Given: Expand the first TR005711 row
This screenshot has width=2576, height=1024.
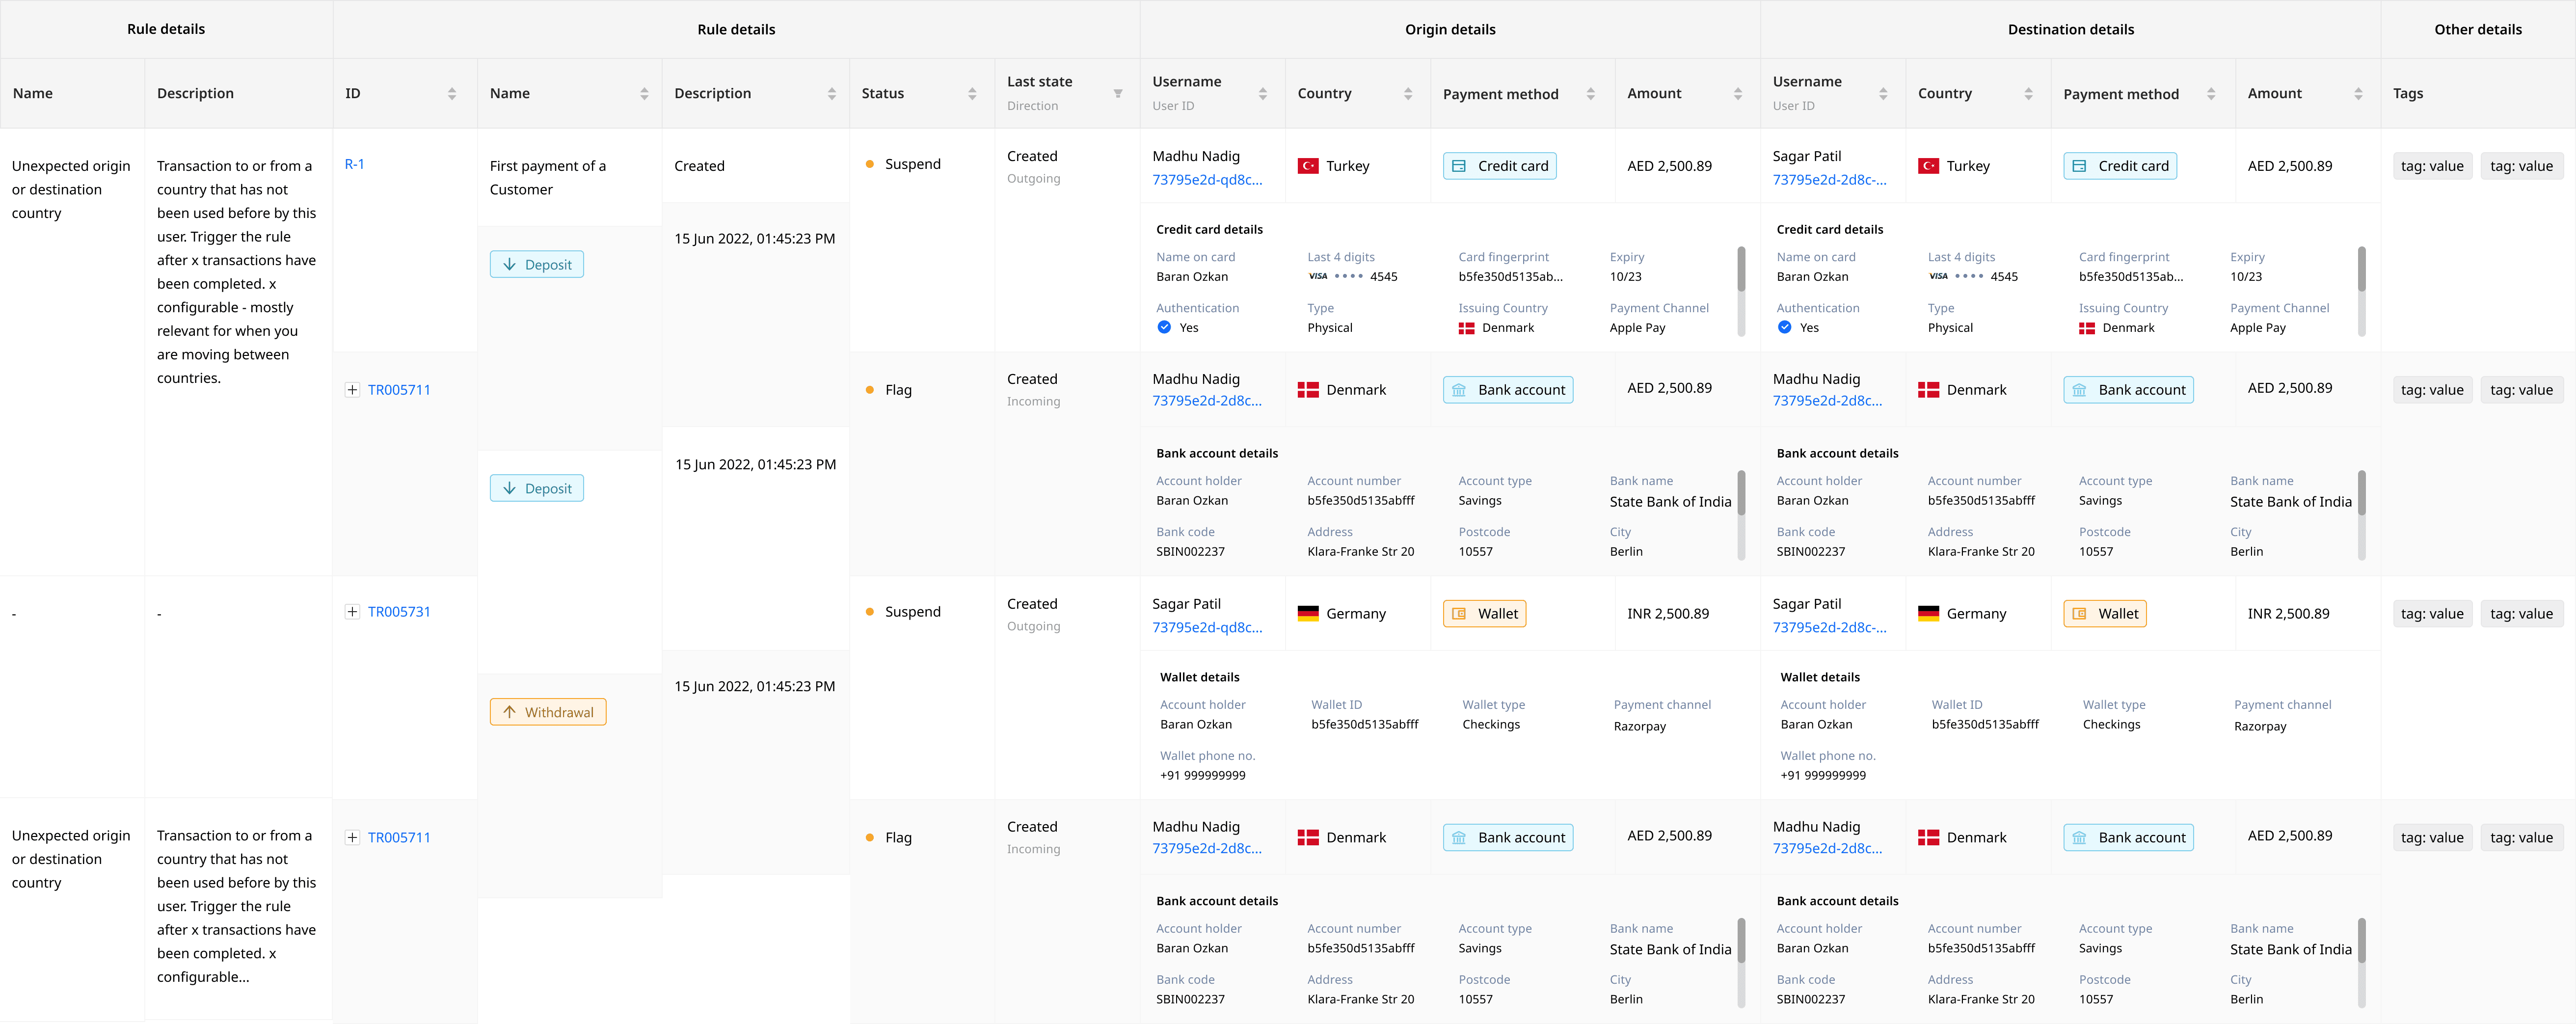Looking at the screenshot, I should 352,390.
